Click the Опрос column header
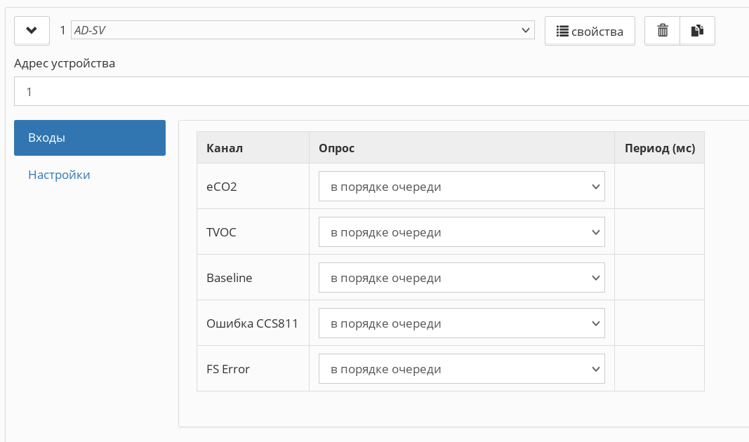The image size is (749, 442). 462,148
